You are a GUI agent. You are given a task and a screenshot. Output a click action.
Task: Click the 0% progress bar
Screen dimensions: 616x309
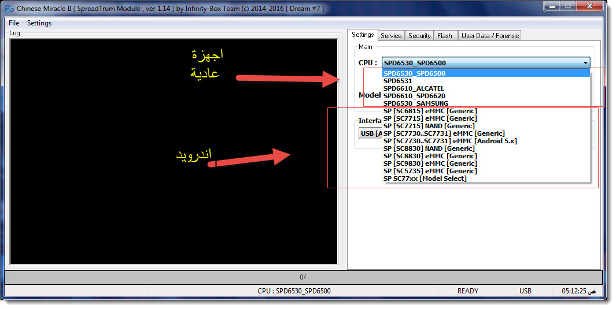tap(303, 277)
